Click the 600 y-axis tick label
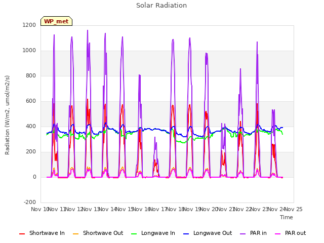324x243 pixels. click(x=31, y=101)
